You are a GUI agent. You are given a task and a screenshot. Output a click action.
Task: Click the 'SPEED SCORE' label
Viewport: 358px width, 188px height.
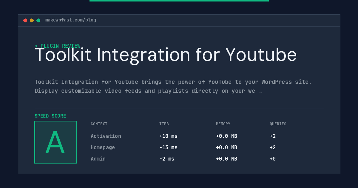click(x=50, y=116)
